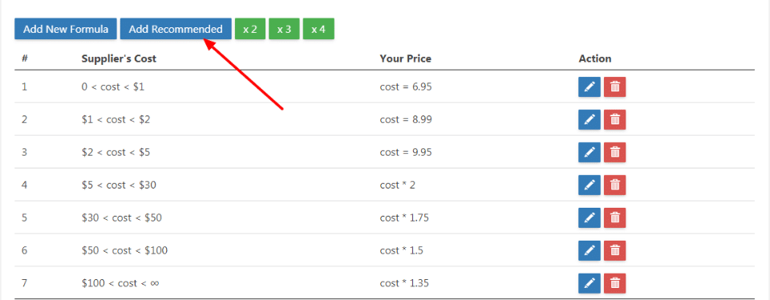
Task: Delete the cost * 1.75 formula
Action: 615,217
